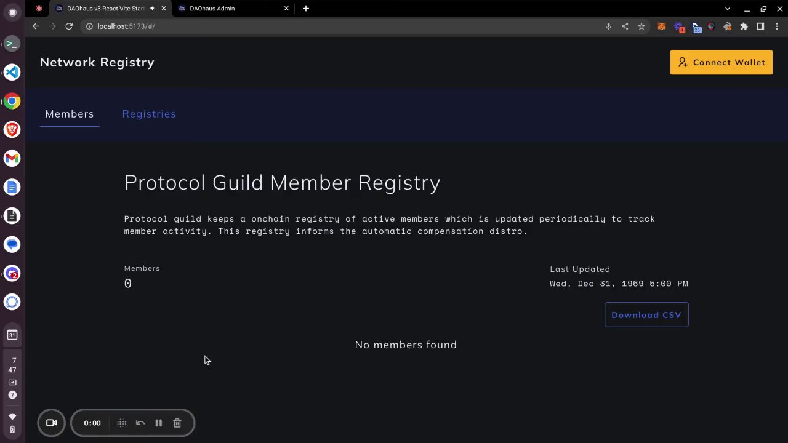Toggle the recorder camera button
Viewport: 788px width, 443px height.
pos(51,423)
